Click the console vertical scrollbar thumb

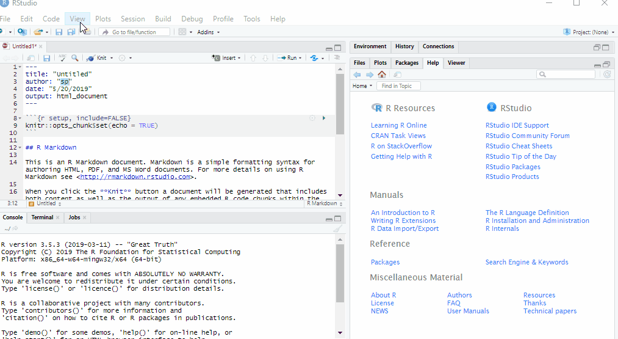click(x=340, y=274)
